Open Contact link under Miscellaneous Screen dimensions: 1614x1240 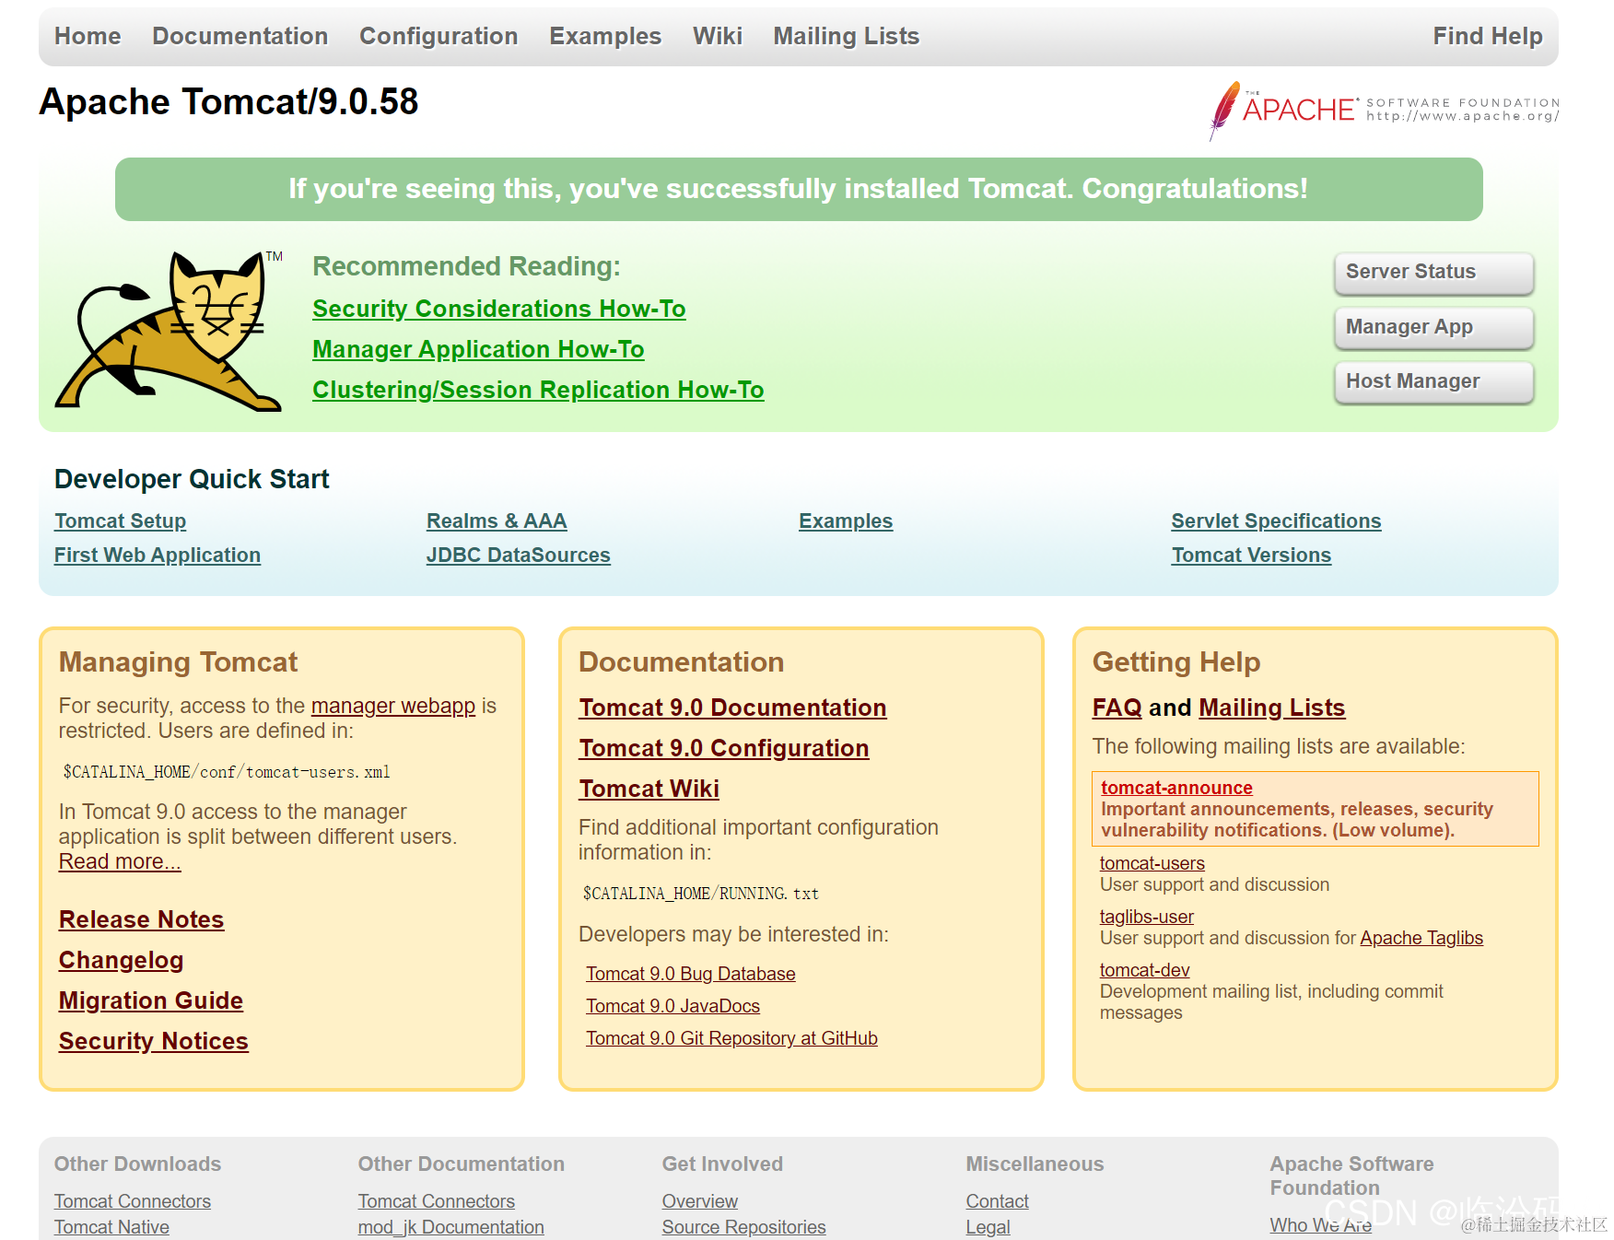[998, 1201]
